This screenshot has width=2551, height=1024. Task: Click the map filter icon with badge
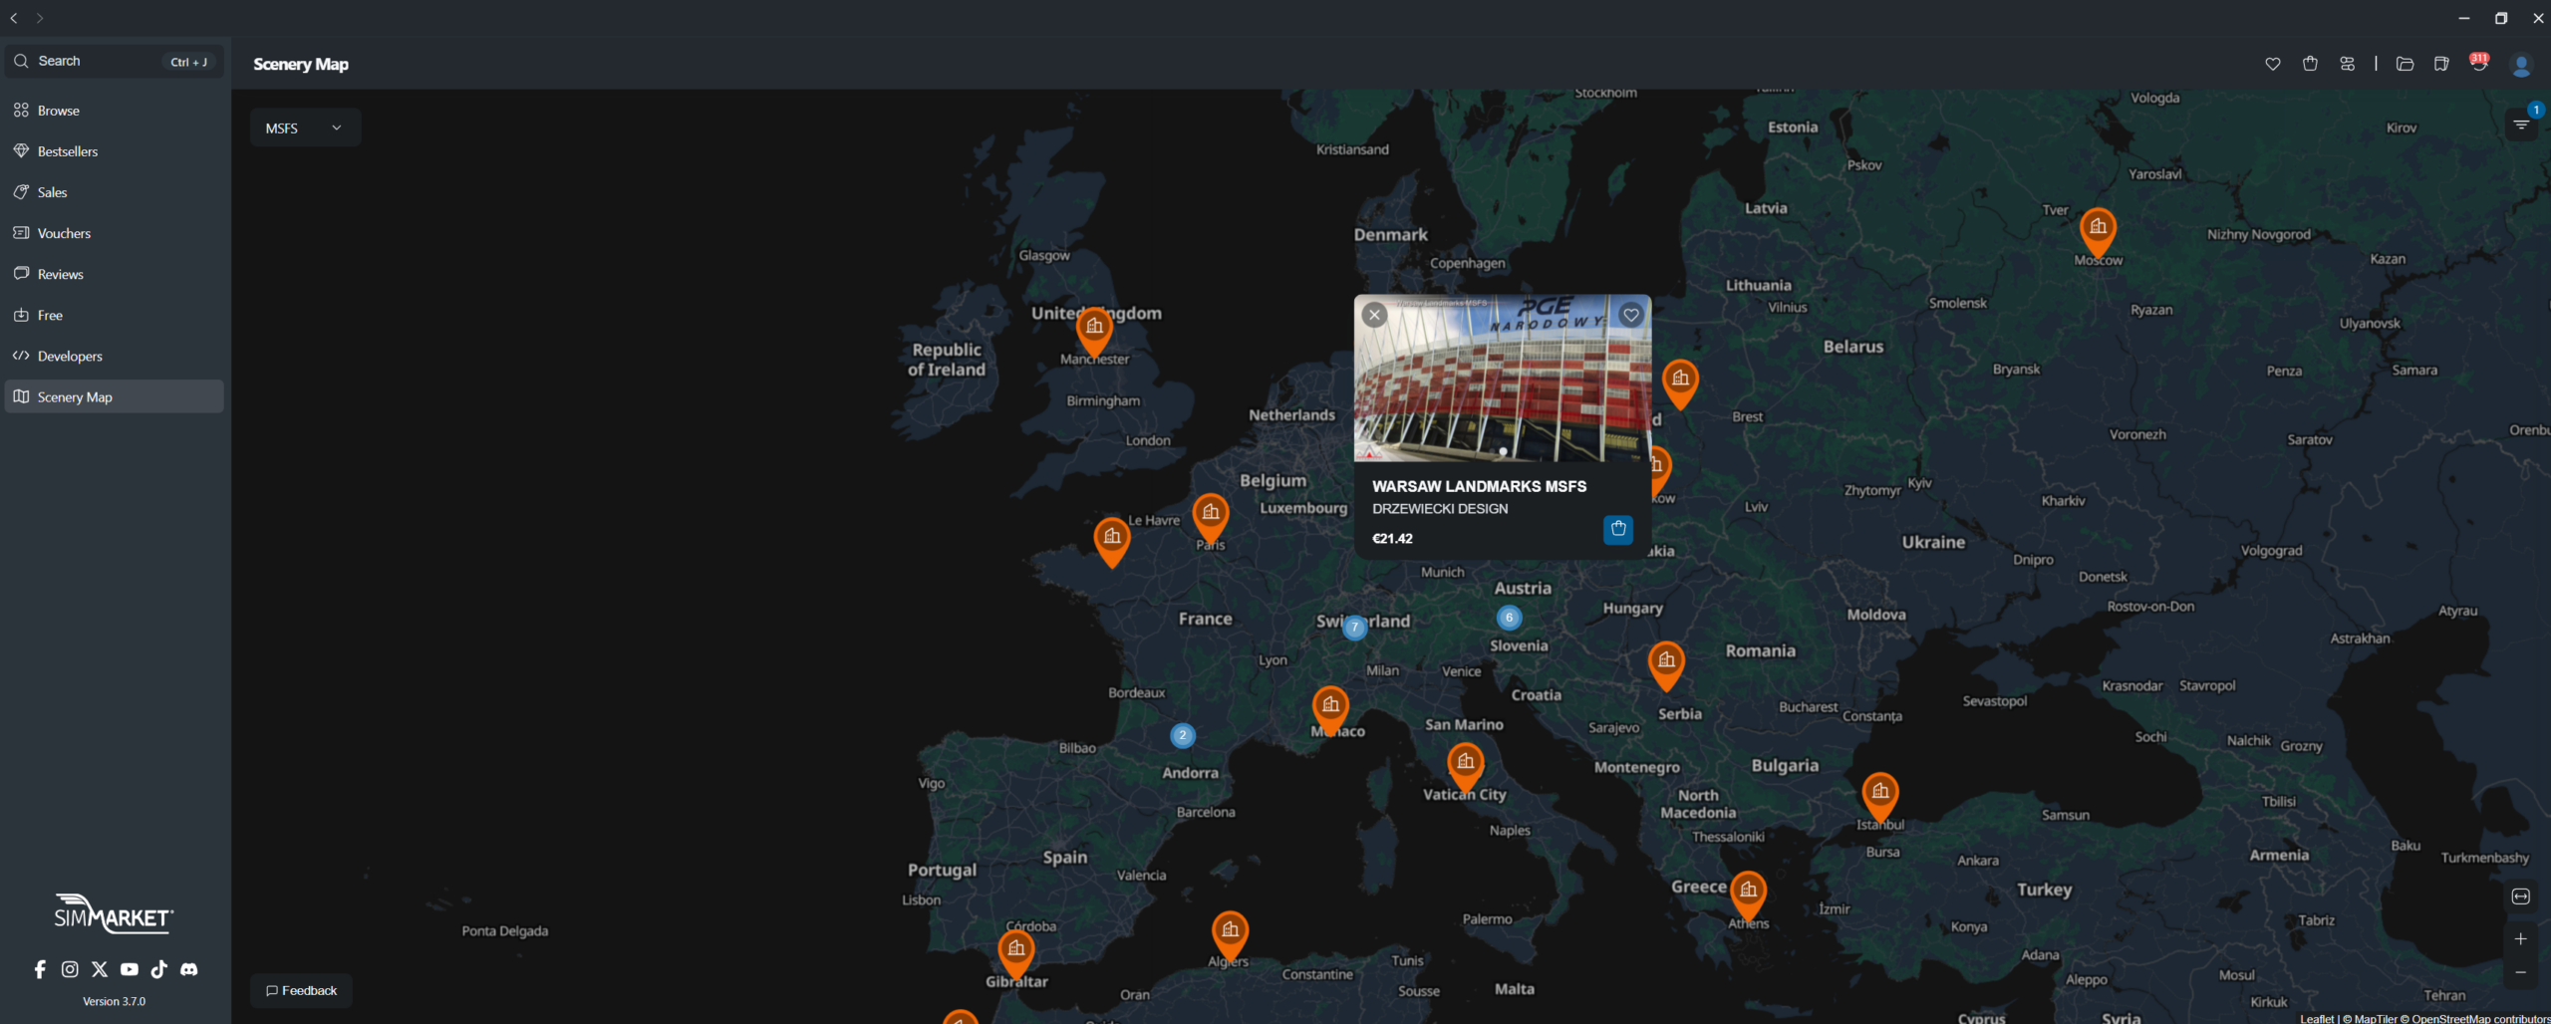coord(2521,125)
